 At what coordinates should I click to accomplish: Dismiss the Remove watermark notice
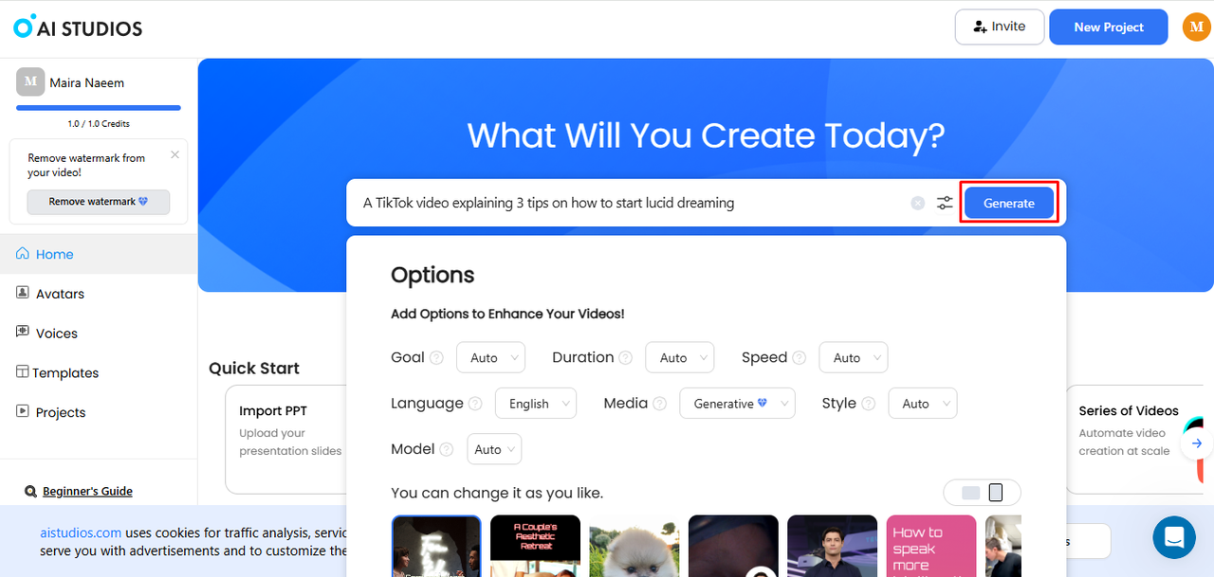click(x=175, y=154)
